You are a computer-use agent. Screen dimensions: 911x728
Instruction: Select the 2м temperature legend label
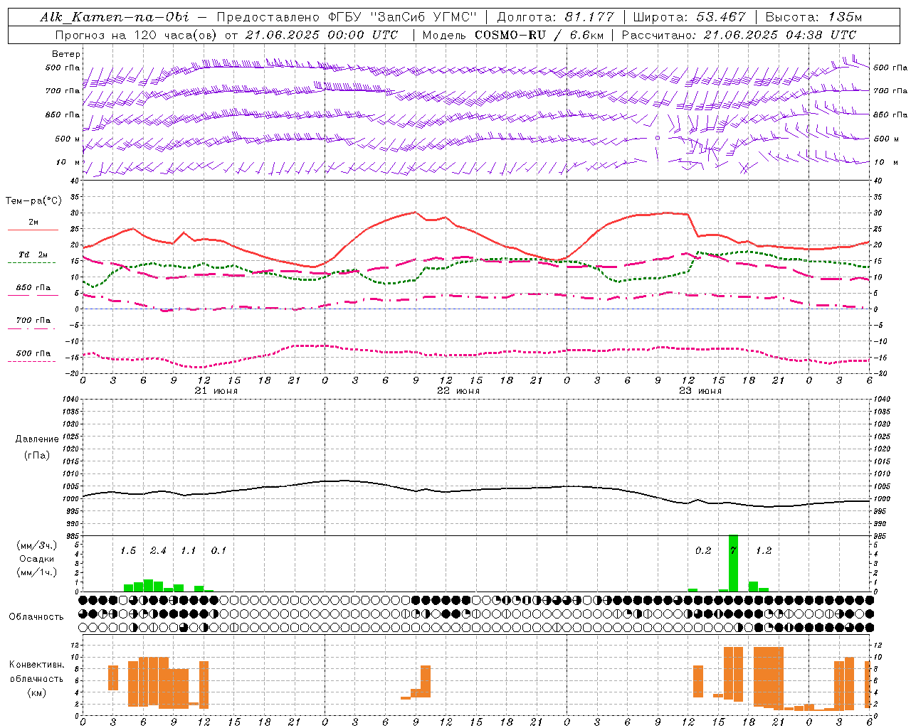pos(33,223)
